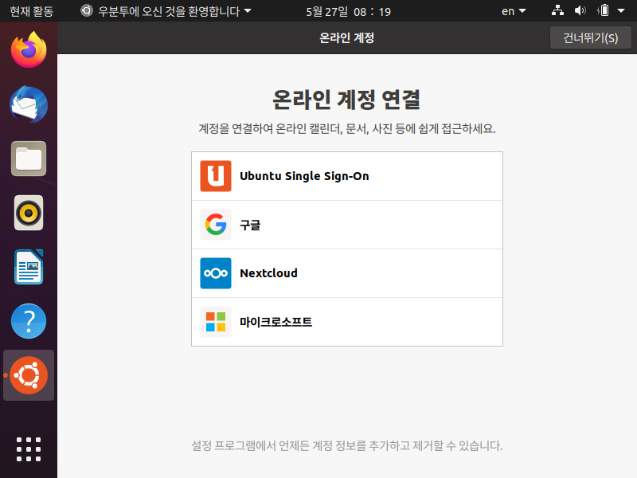This screenshot has width=637, height=478.
Task: Open the Files manager dock icon
Action: click(x=29, y=159)
